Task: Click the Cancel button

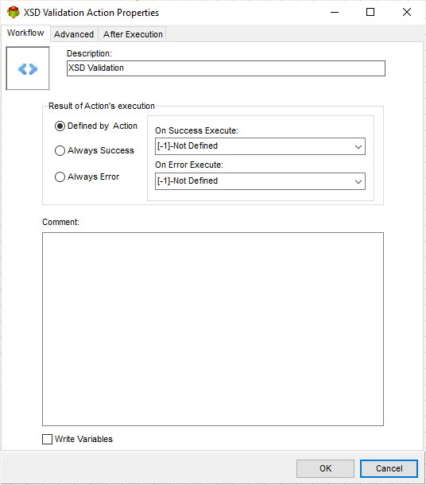Action: point(389,468)
